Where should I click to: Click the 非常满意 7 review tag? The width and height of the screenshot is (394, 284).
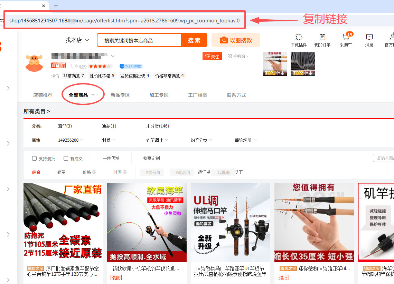[74, 76]
